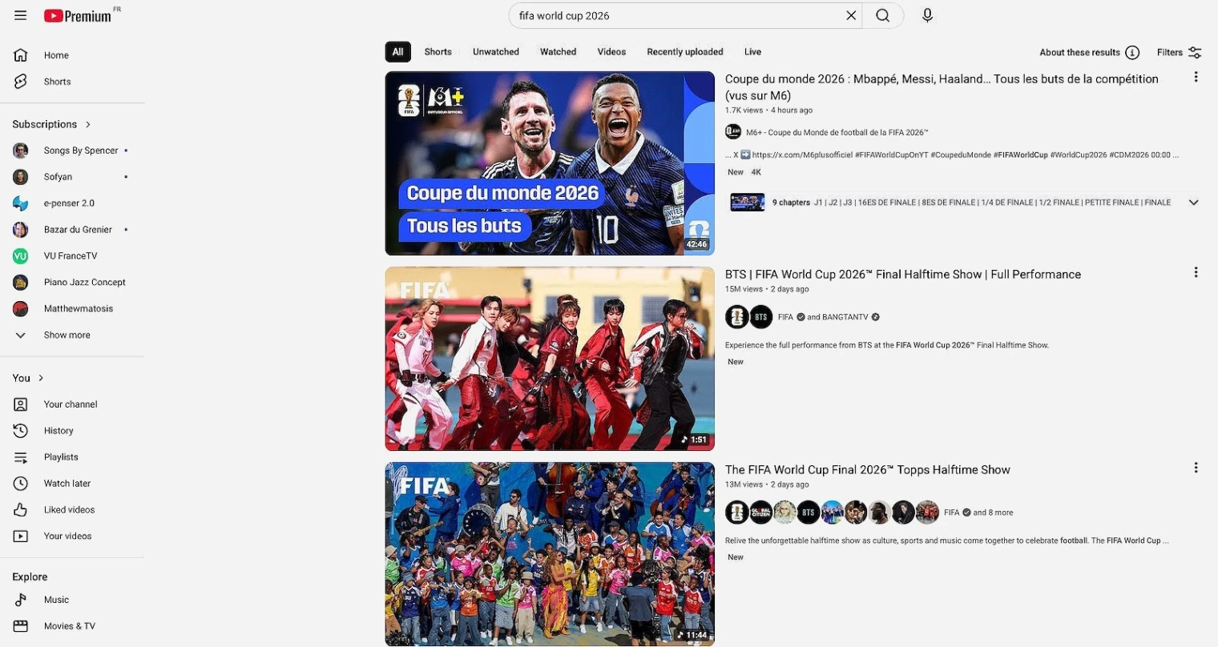Click the Global Citizen avatar on Topps video
This screenshot has width=1218, height=647.
[761, 512]
